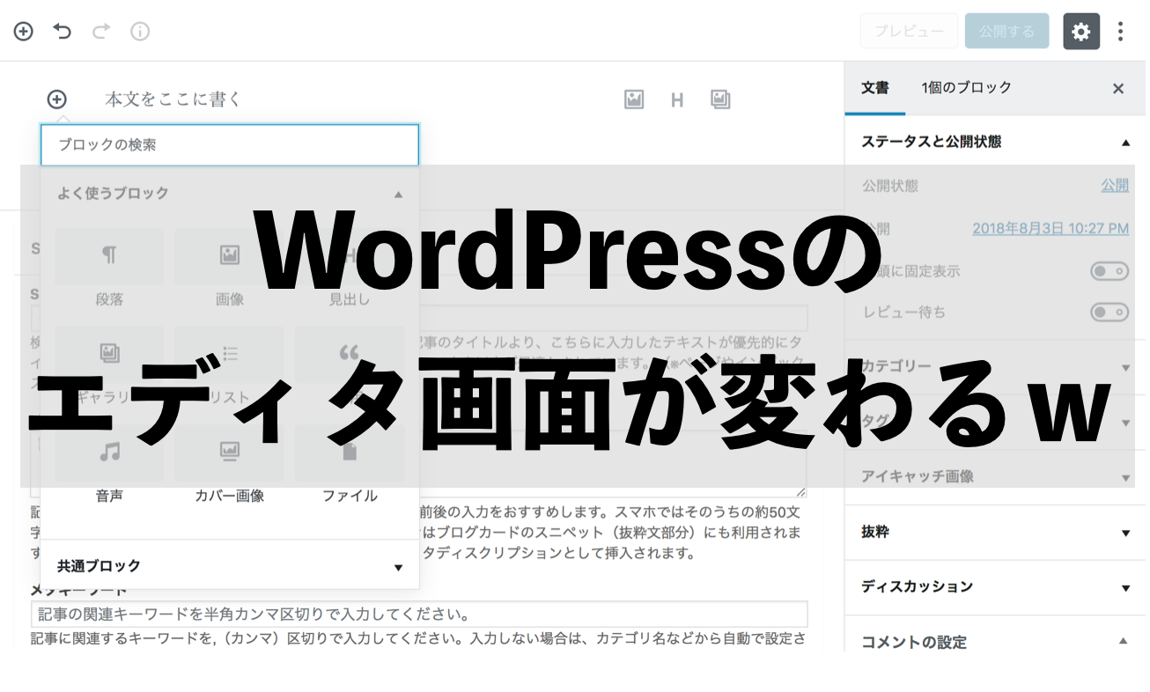This screenshot has width=1150, height=692.
Task: Close the settings sidebar
Action: pyautogui.click(x=1118, y=88)
